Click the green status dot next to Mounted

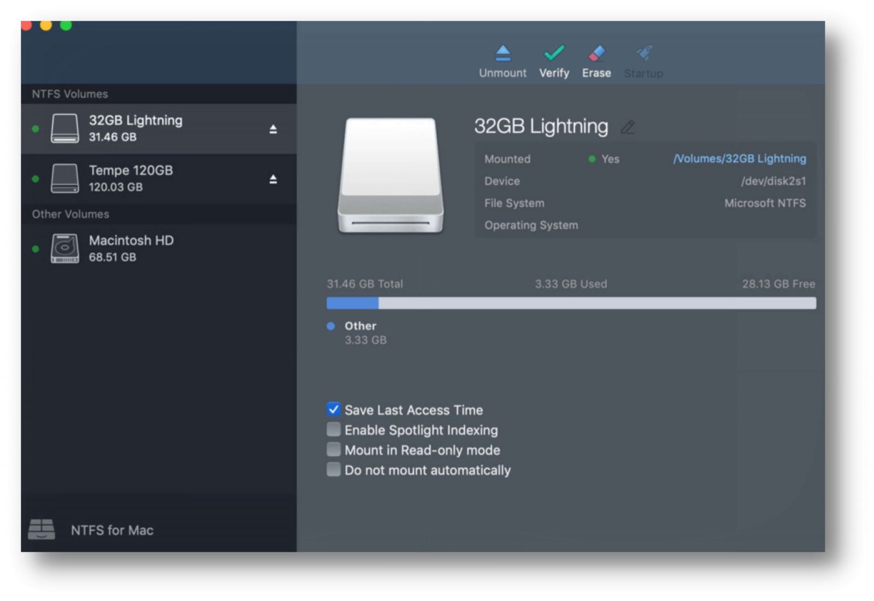(x=591, y=158)
